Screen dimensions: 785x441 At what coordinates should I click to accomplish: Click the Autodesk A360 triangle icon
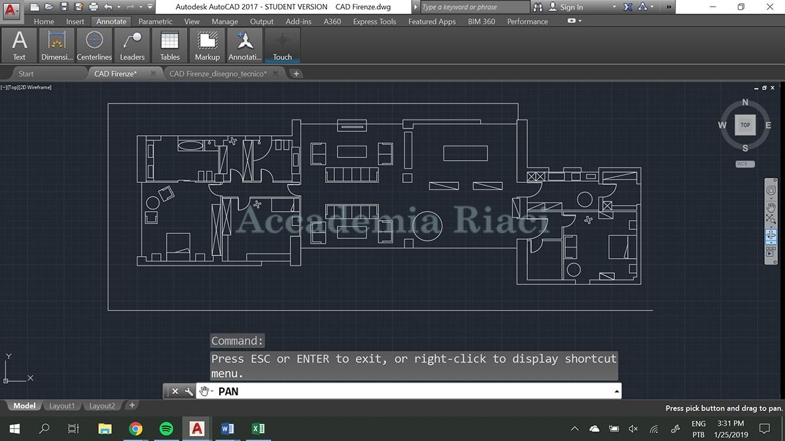(x=642, y=7)
